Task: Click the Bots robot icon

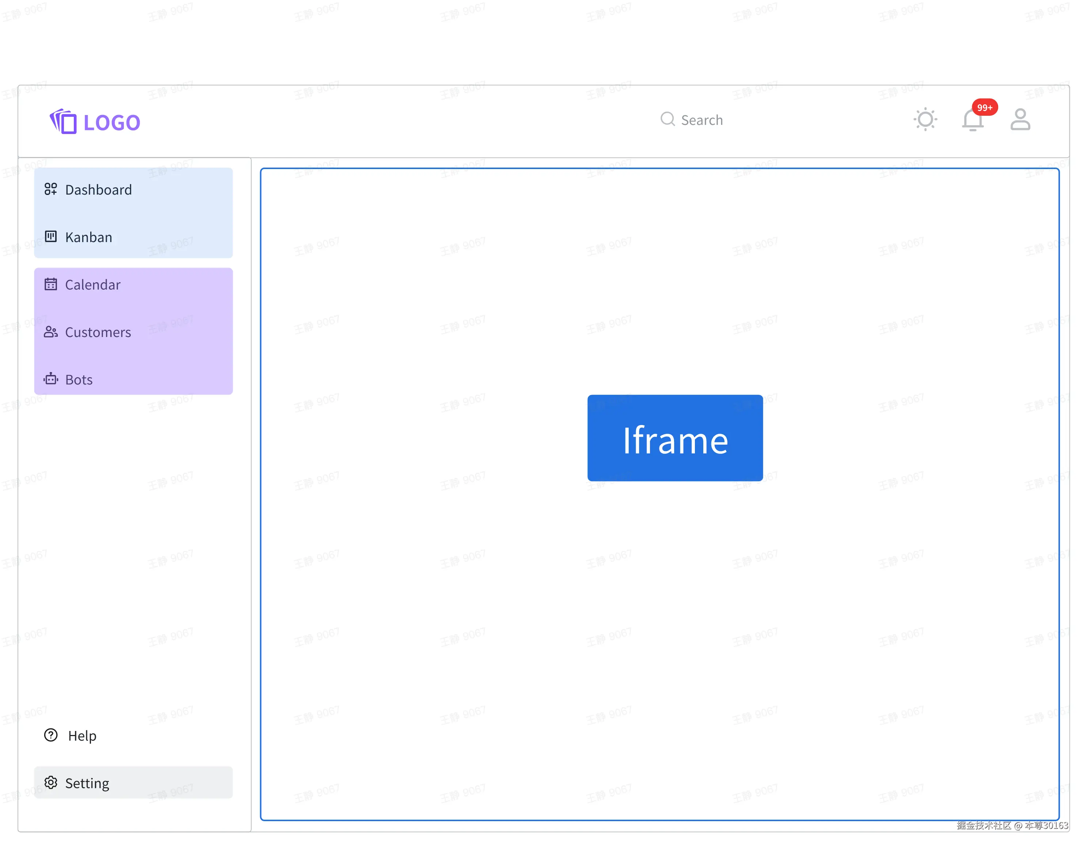Action: 51,379
